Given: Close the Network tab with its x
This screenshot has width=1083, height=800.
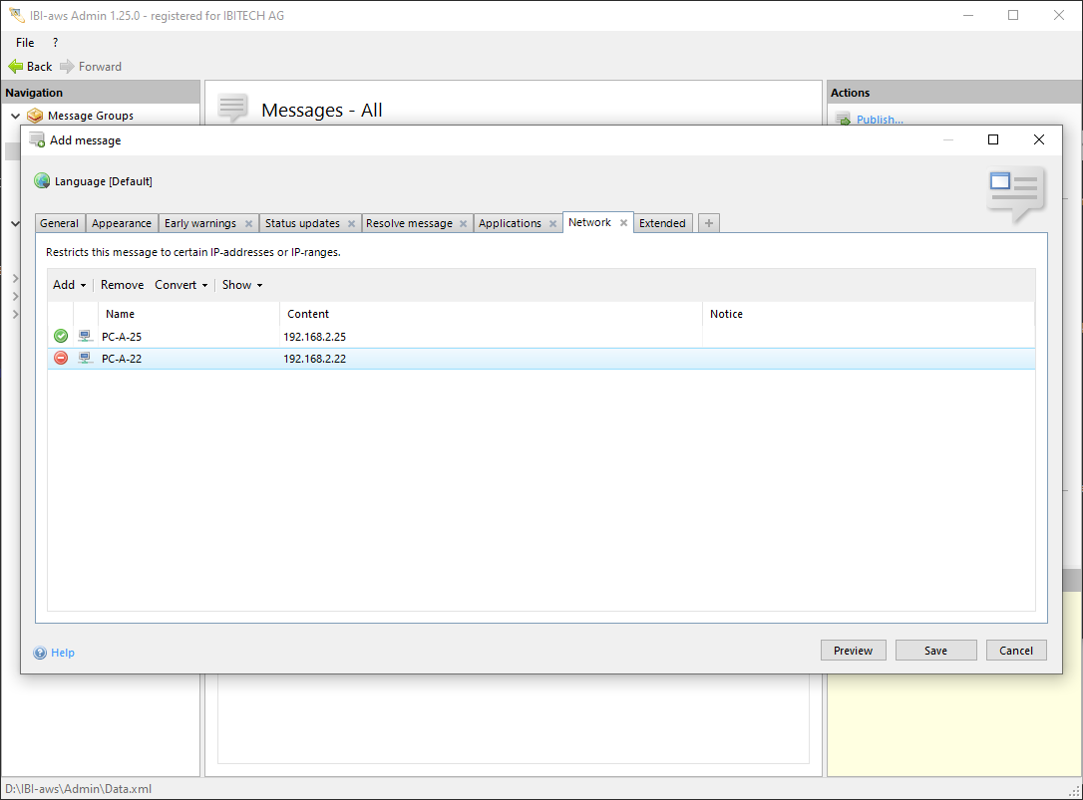Looking at the screenshot, I should pos(623,223).
